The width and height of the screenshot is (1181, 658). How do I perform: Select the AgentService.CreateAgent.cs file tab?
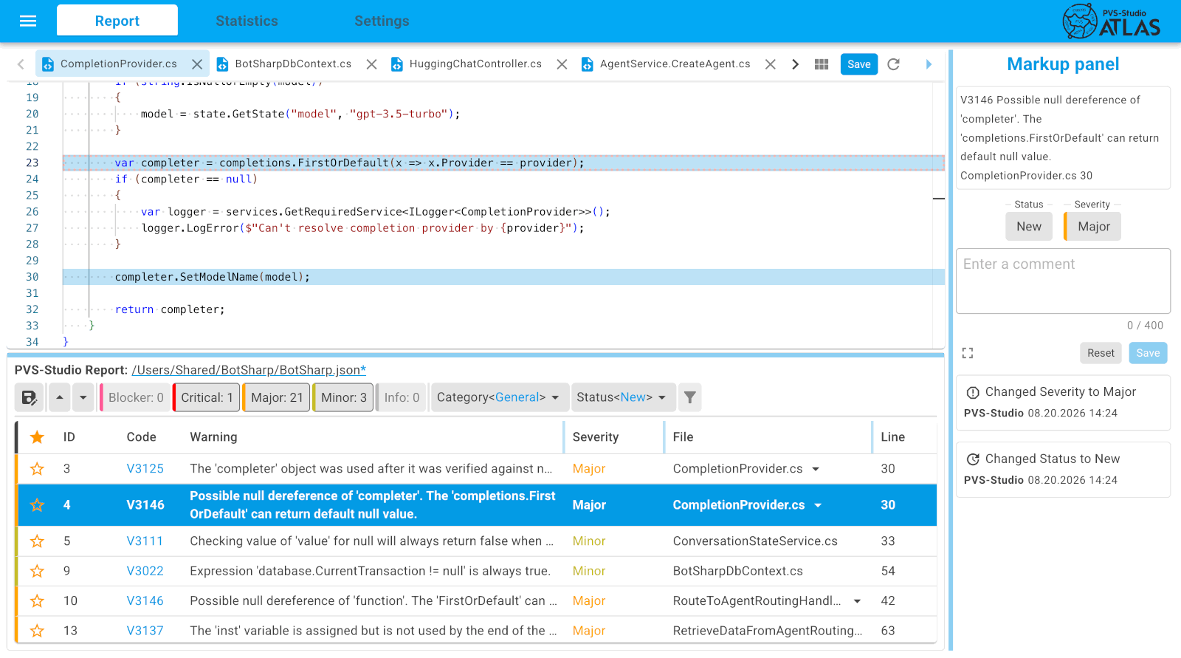tap(675, 64)
